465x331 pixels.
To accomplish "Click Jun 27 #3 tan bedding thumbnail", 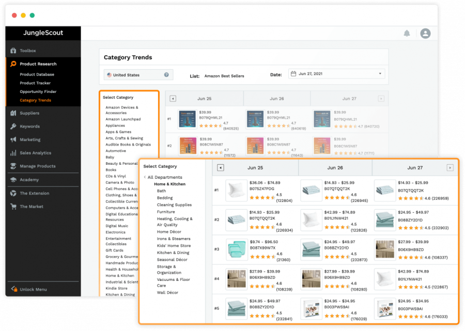I will pyautogui.click(x=385, y=250).
